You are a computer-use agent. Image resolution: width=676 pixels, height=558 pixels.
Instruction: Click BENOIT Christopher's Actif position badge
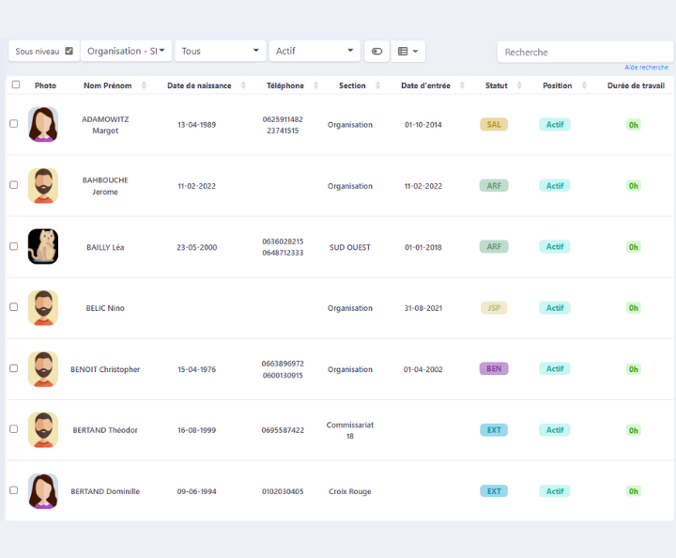555,368
